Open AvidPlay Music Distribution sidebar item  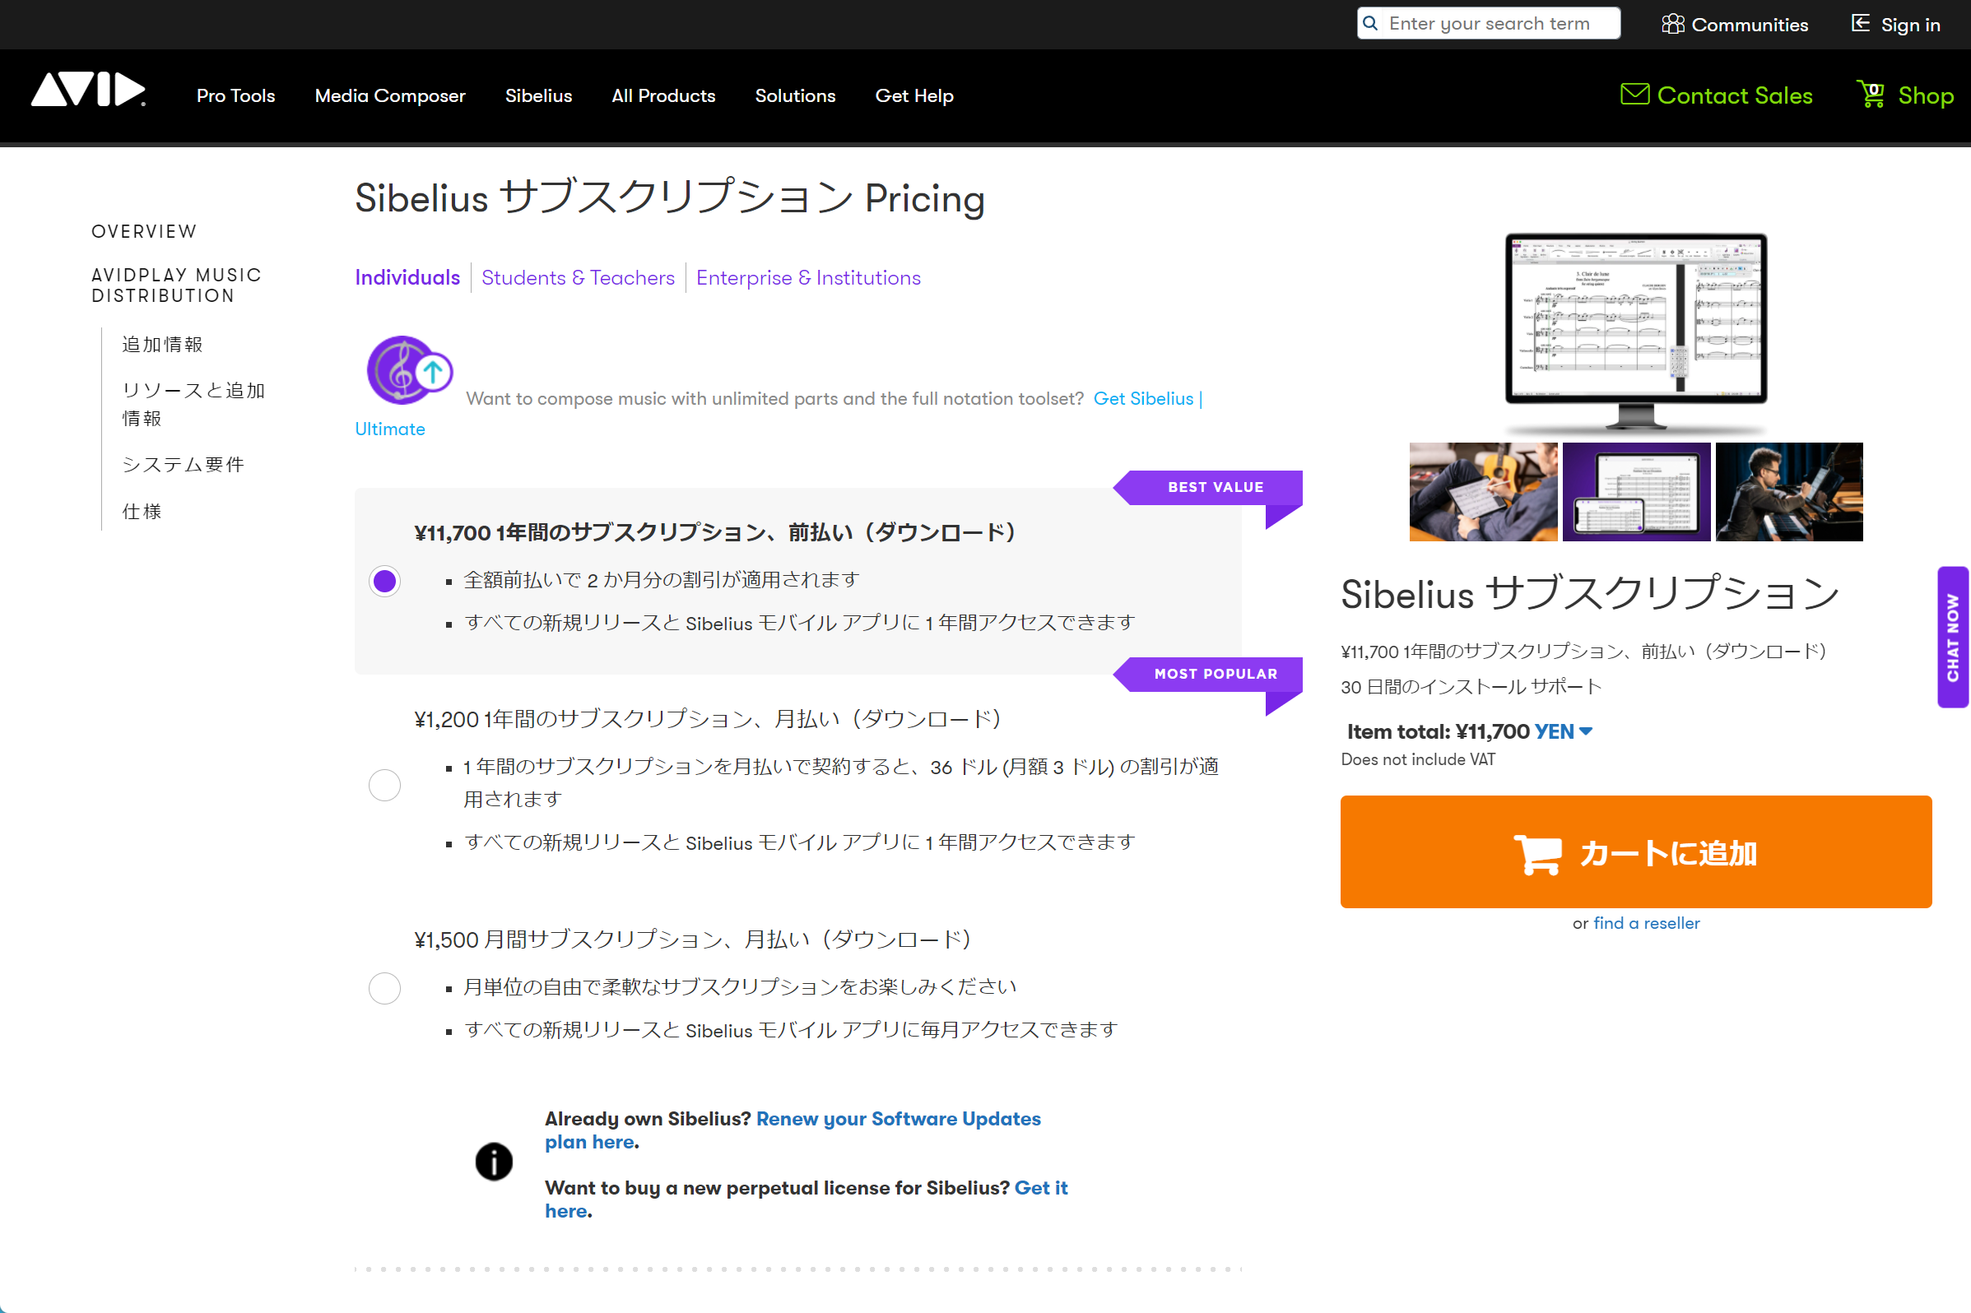point(177,285)
